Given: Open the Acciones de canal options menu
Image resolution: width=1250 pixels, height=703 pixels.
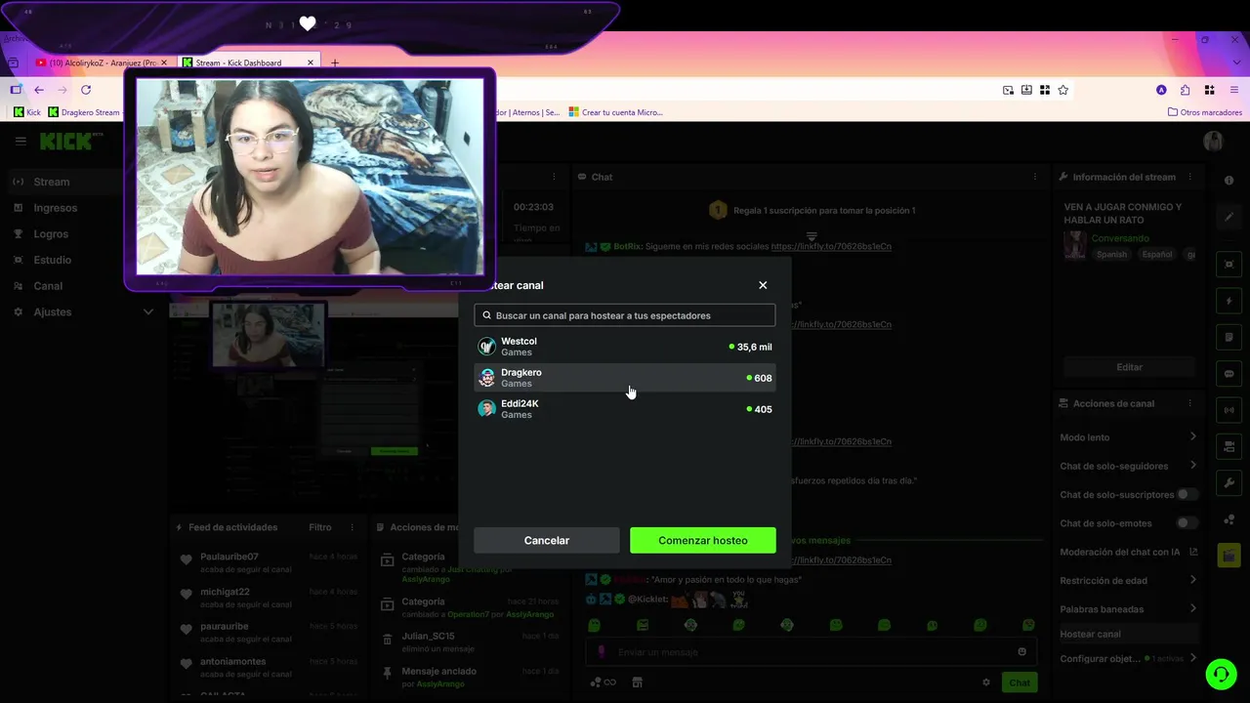Looking at the screenshot, I should 1189,403.
